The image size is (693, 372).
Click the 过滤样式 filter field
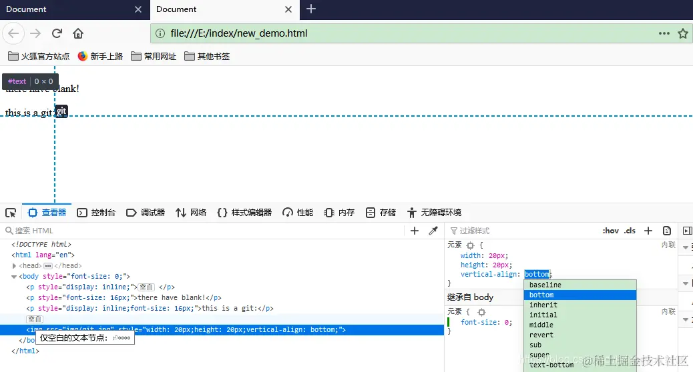pos(521,231)
